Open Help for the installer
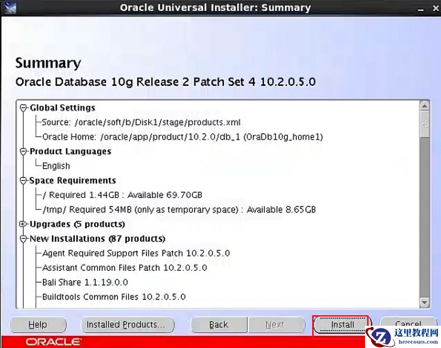Screen dimensions: 441x348 tap(38, 325)
